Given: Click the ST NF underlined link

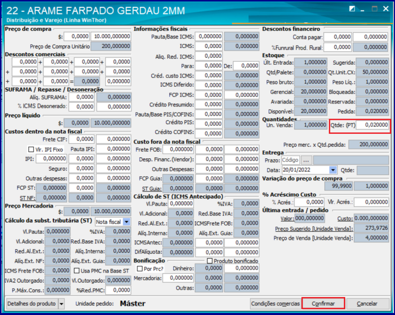Looking at the screenshot, I should coord(27,198).
